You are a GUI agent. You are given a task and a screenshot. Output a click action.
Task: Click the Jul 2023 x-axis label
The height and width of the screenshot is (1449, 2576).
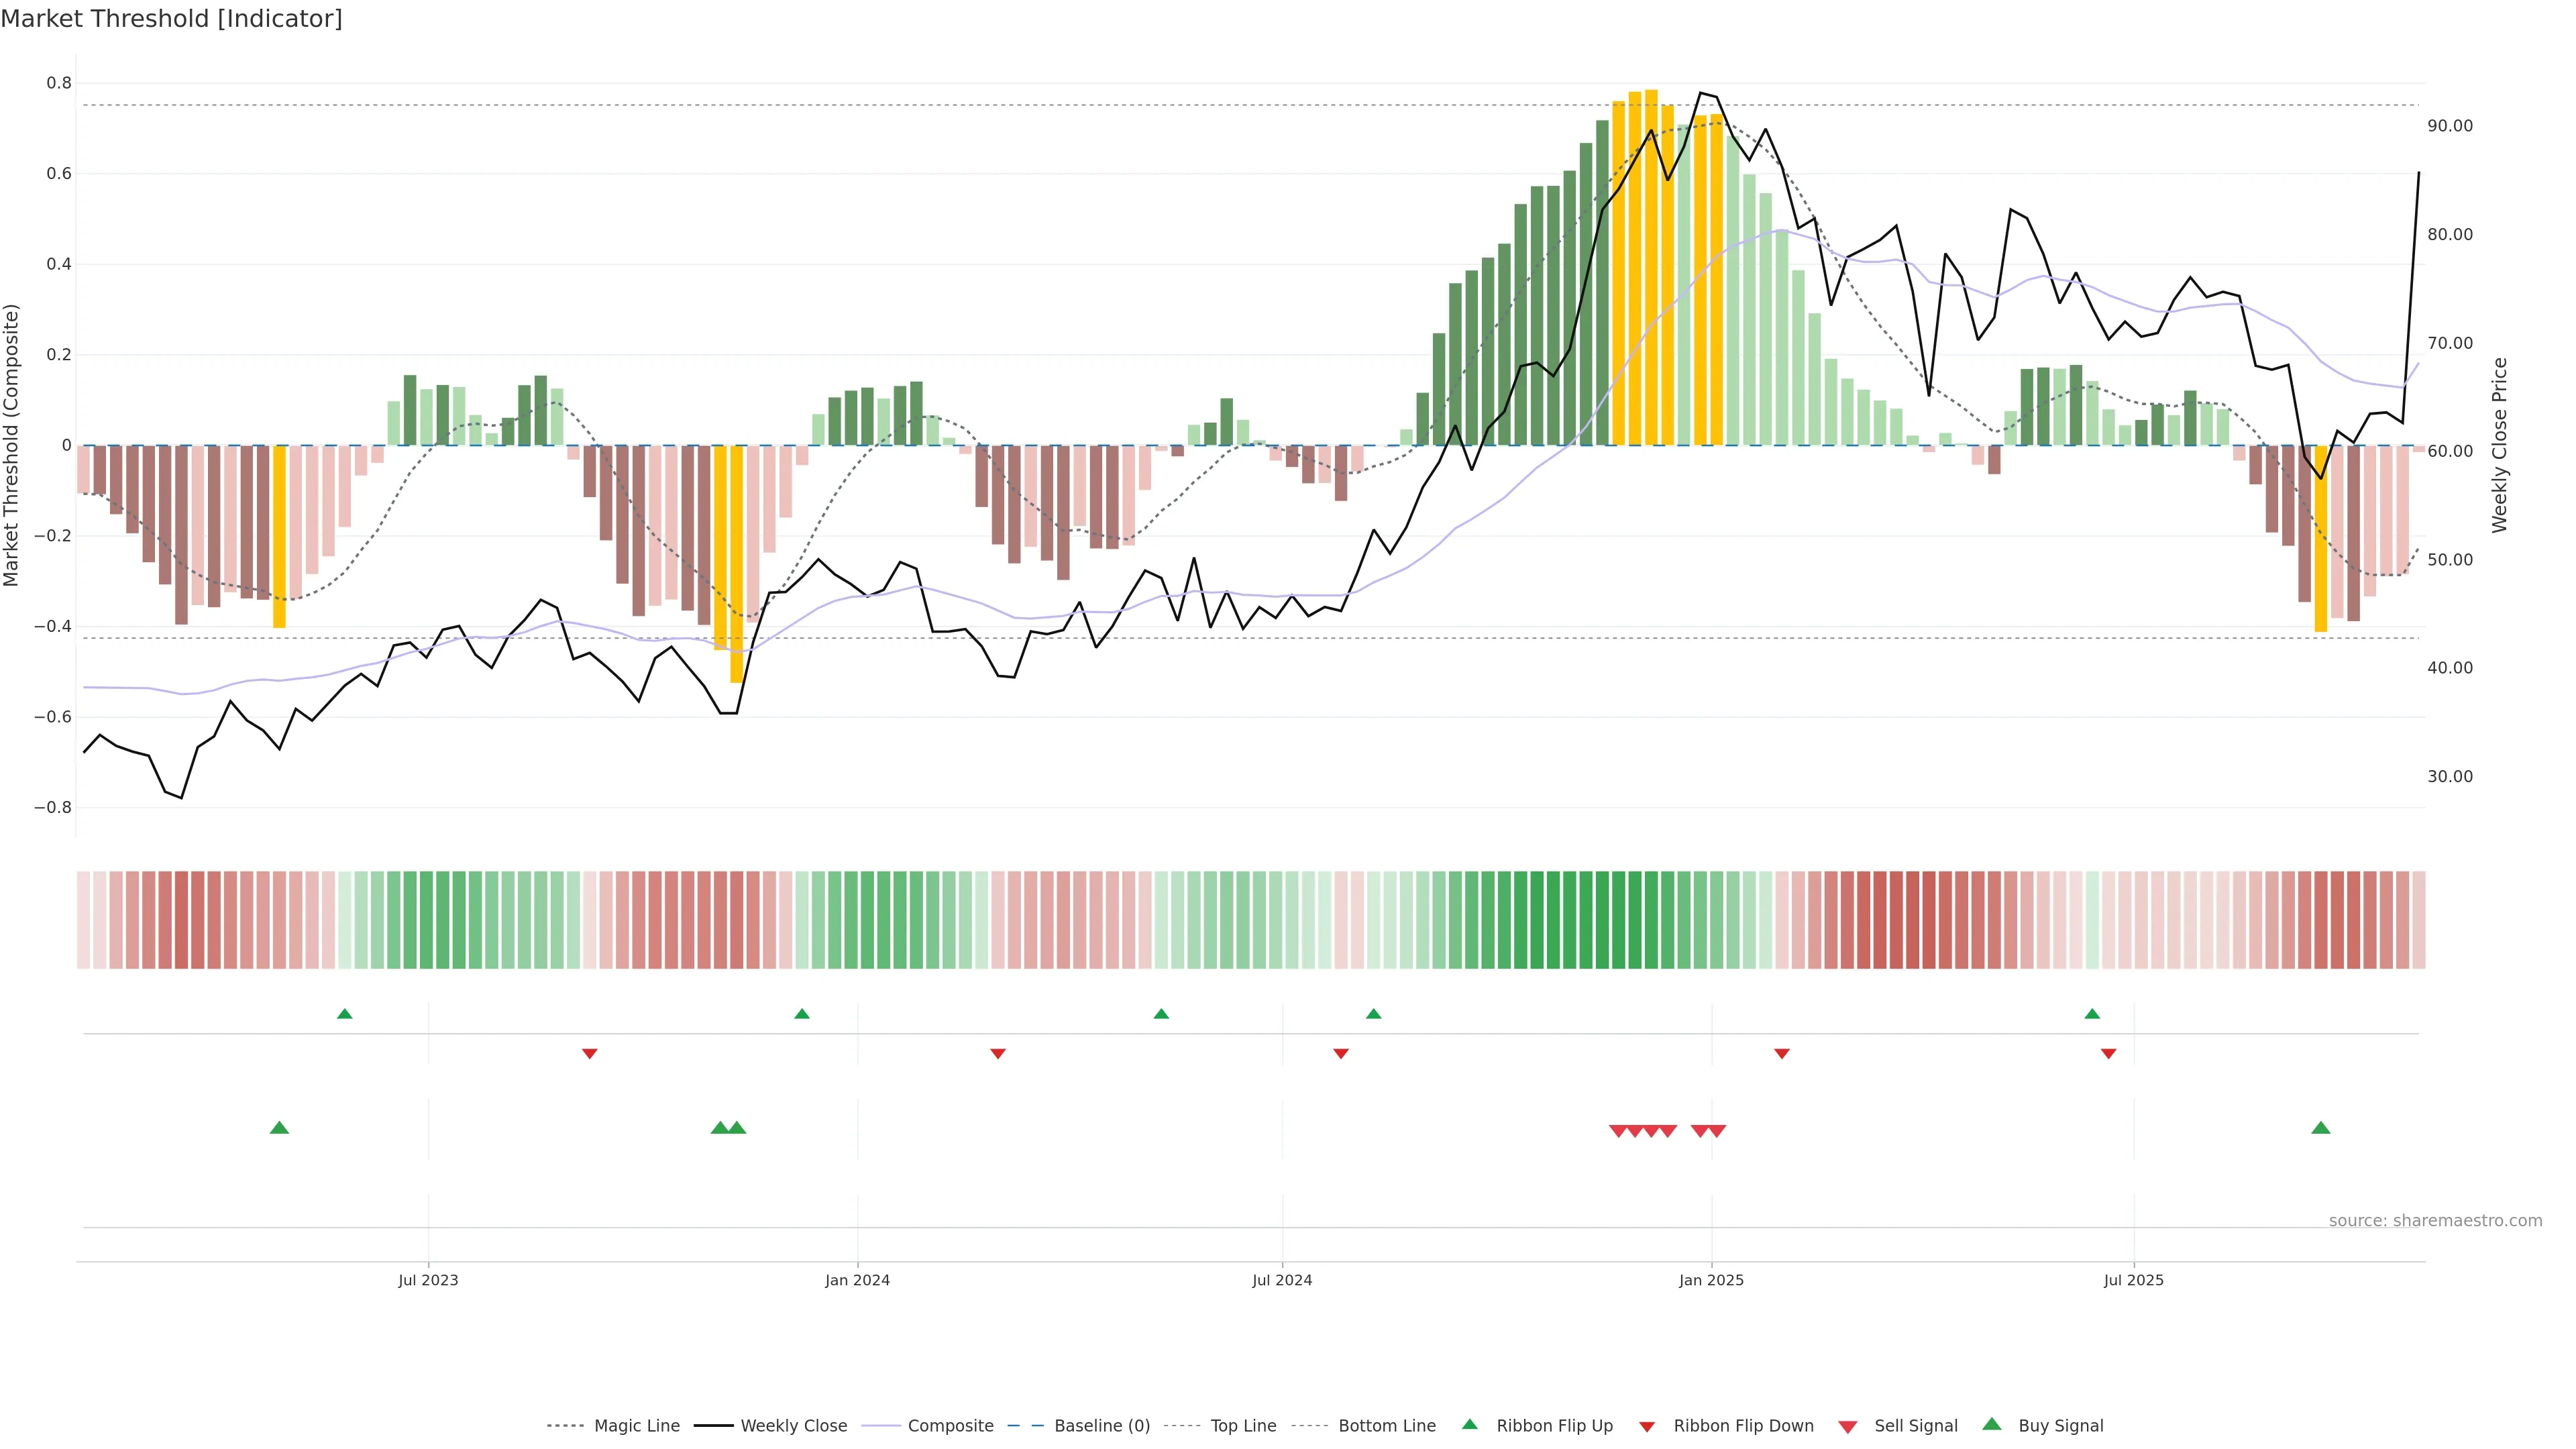tap(428, 1280)
